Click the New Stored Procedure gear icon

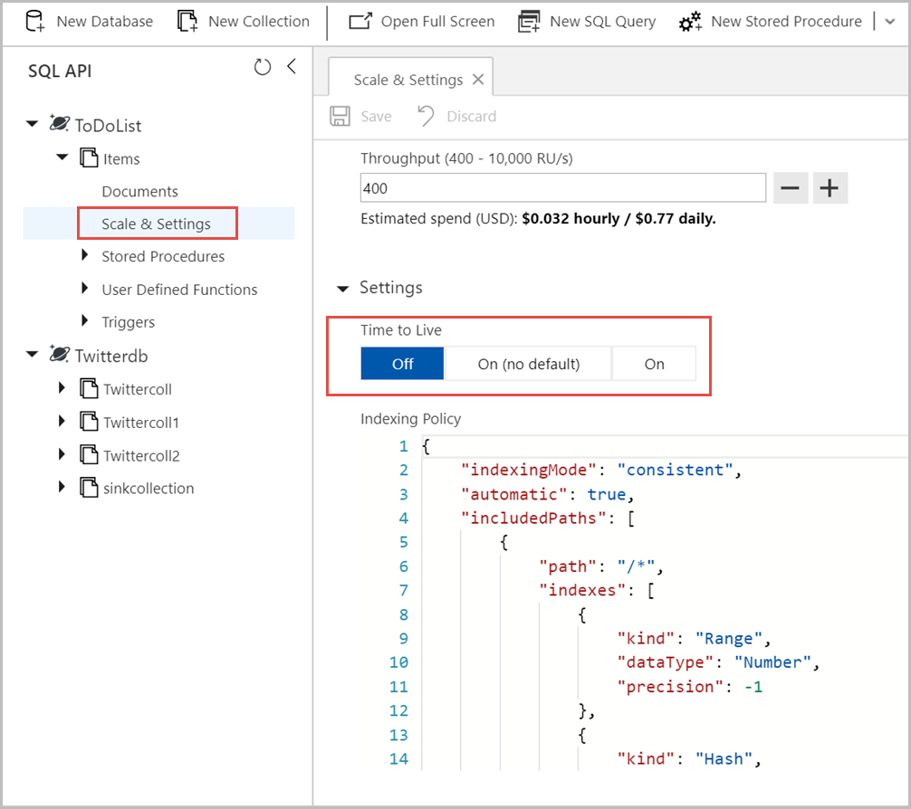(690, 22)
